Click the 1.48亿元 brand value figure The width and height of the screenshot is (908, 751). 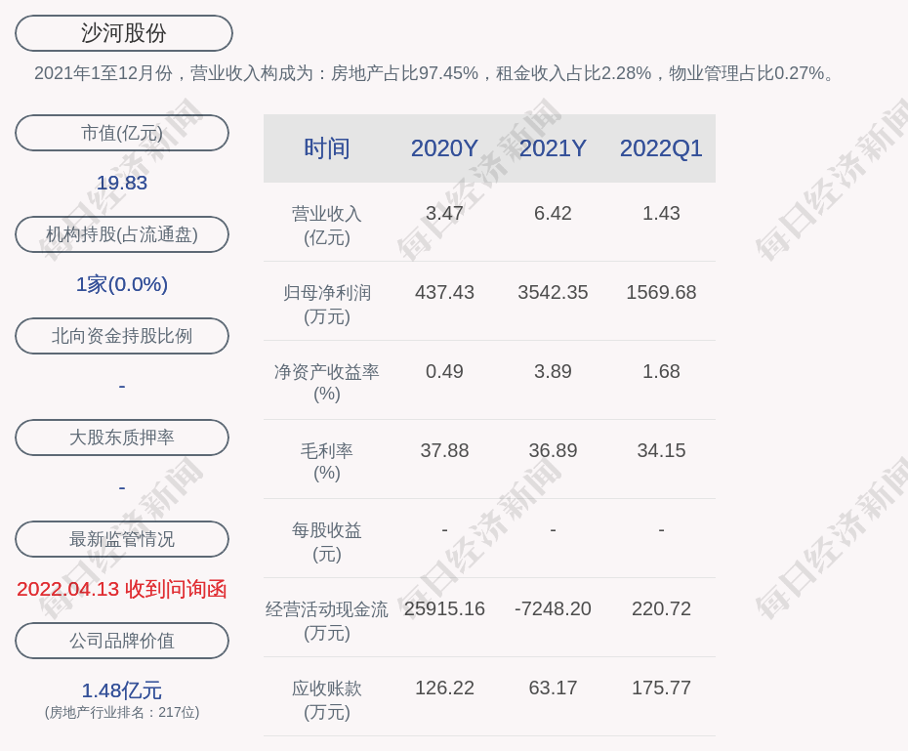122,689
